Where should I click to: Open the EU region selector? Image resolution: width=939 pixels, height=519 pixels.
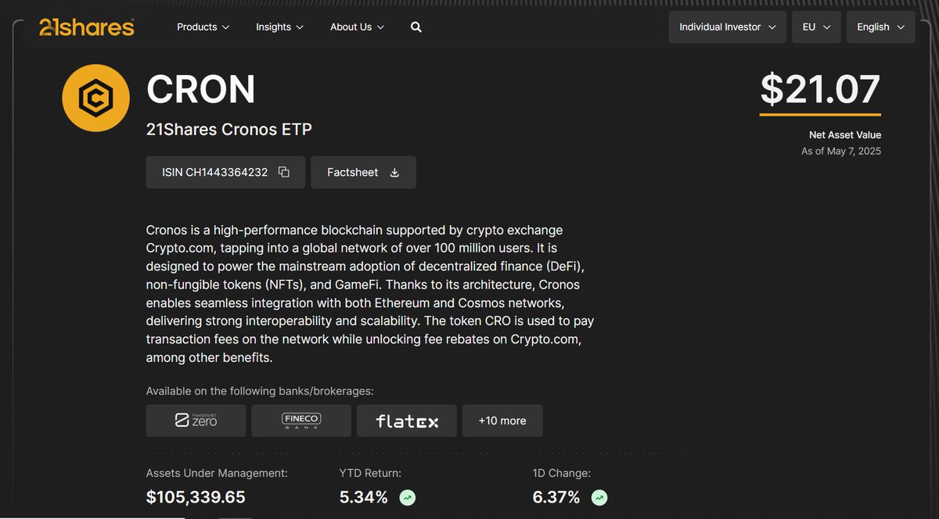(x=816, y=27)
